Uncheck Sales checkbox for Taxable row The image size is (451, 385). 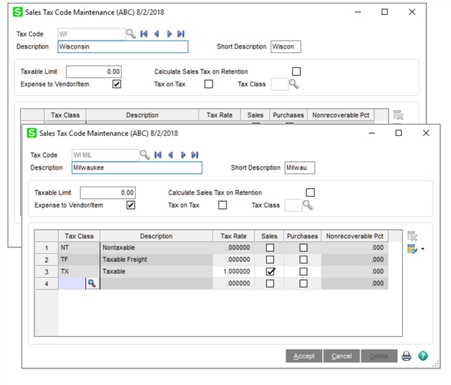[270, 272]
